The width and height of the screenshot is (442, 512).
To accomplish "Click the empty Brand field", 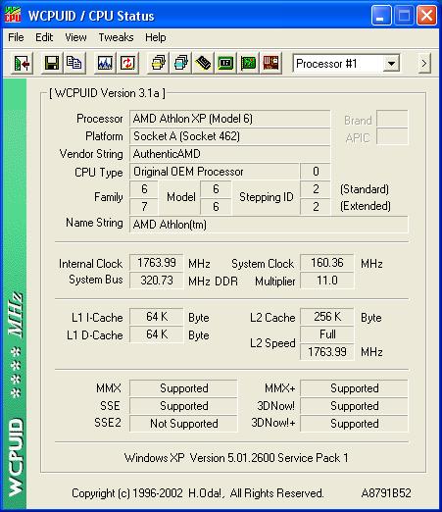I will [392, 119].
